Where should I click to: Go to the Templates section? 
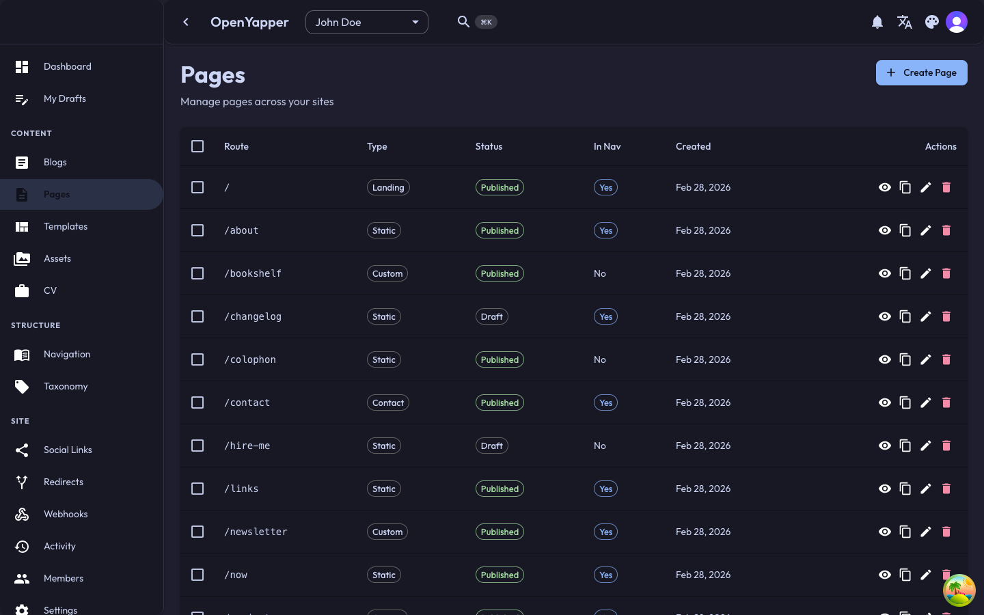click(66, 226)
